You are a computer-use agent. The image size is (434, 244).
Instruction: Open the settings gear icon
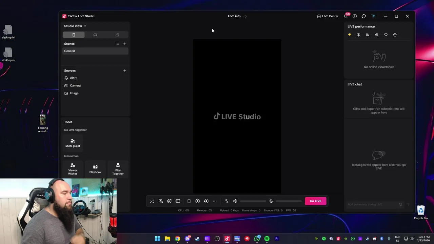[x=364, y=16]
